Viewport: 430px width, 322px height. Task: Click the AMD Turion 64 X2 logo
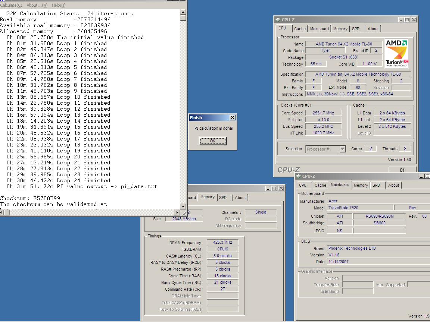[396, 53]
